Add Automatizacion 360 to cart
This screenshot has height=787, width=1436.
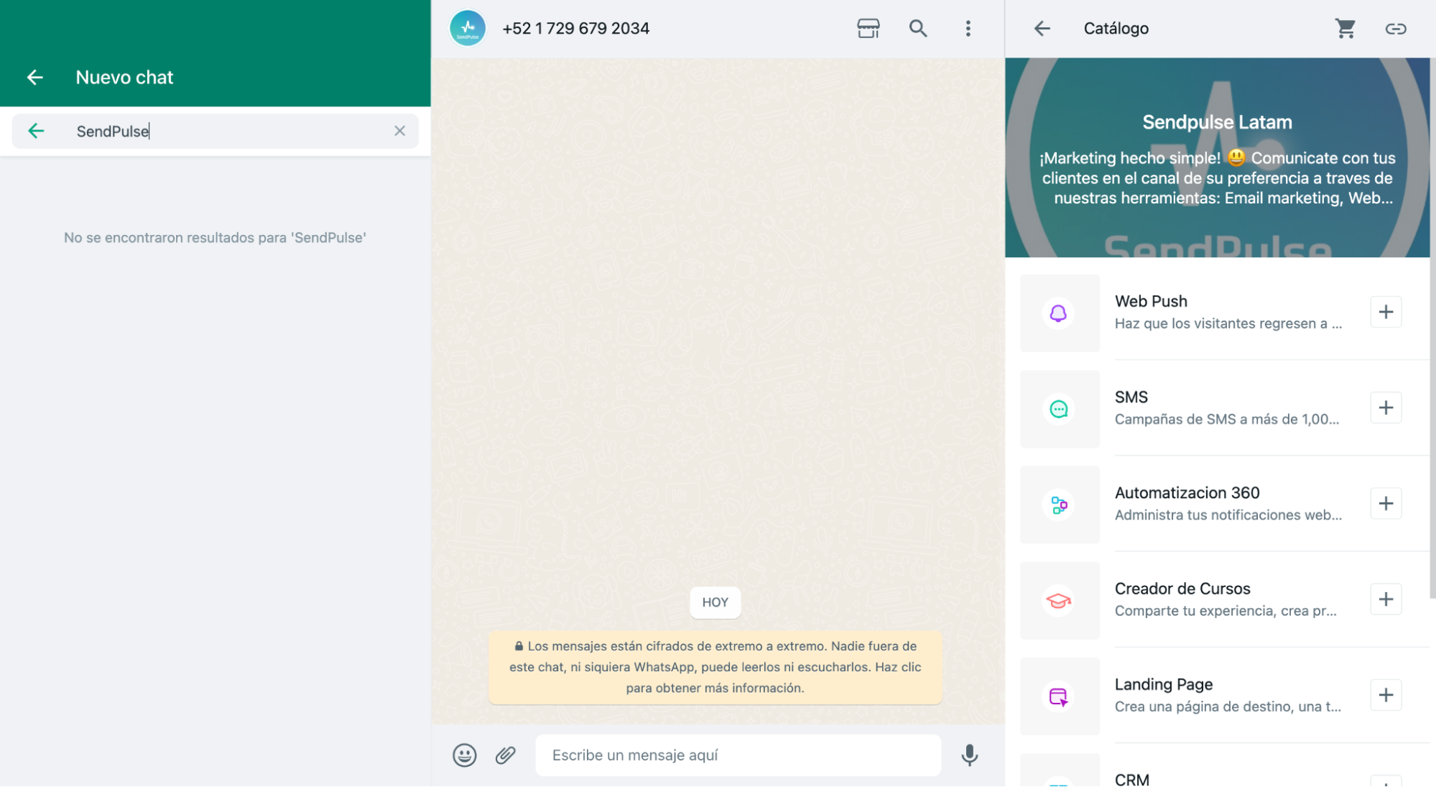point(1385,503)
